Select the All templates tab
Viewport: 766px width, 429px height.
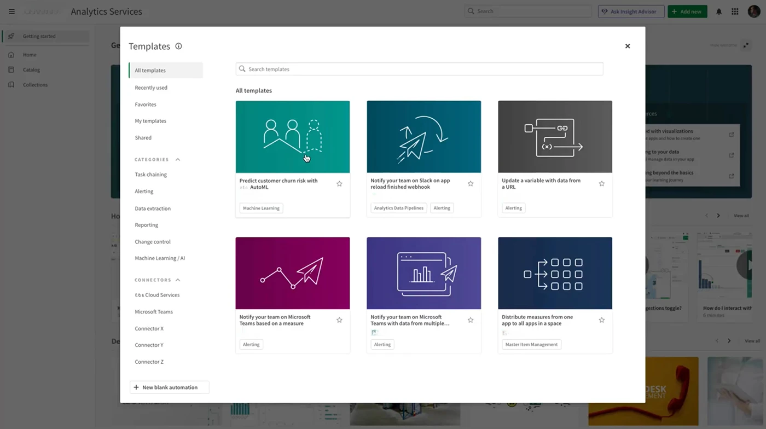166,71
